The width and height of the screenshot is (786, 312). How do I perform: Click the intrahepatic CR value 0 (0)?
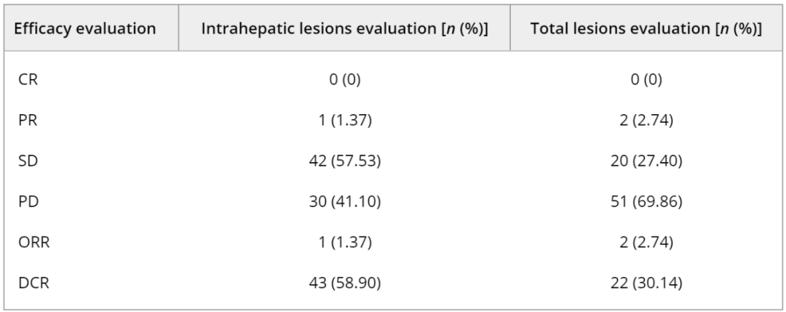(x=344, y=80)
